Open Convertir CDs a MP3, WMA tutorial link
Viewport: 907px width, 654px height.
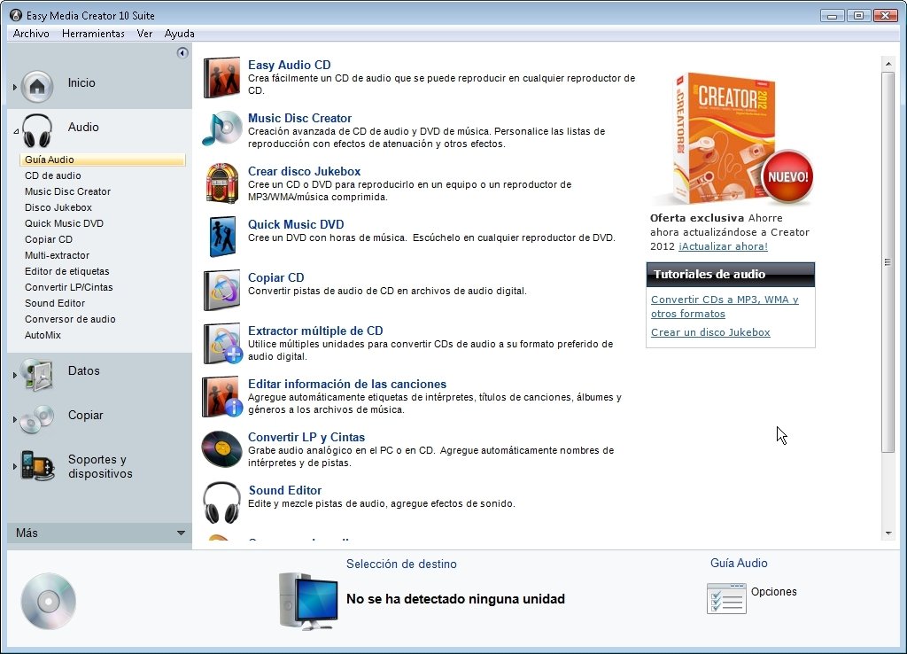tap(725, 306)
